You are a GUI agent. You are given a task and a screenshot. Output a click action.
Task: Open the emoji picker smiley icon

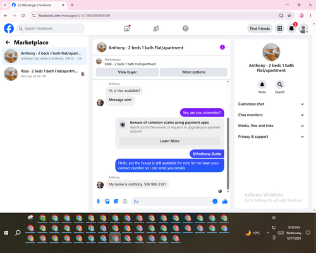tap(215, 201)
